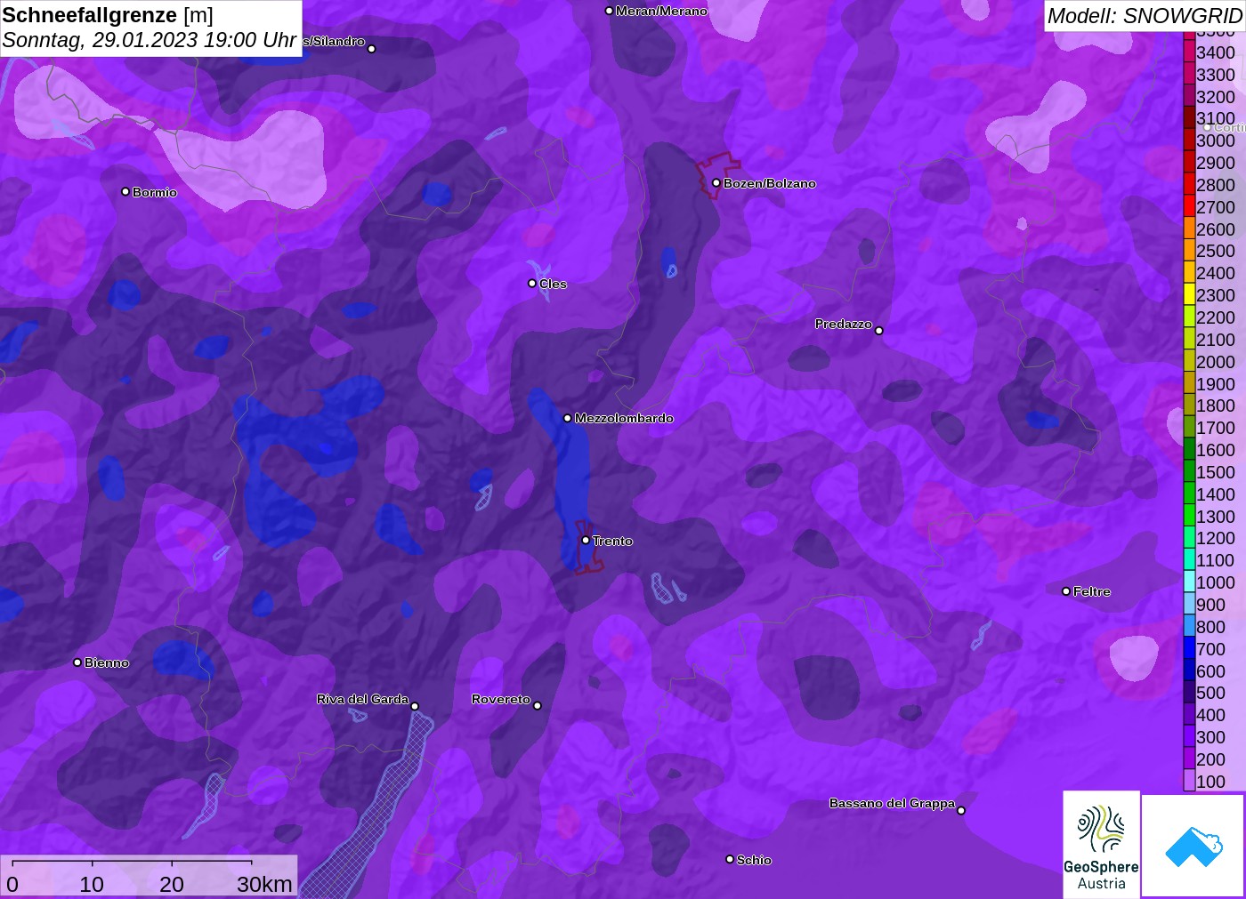Select the Predazzo label
This screenshot has width=1246, height=899.
(x=843, y=324)
